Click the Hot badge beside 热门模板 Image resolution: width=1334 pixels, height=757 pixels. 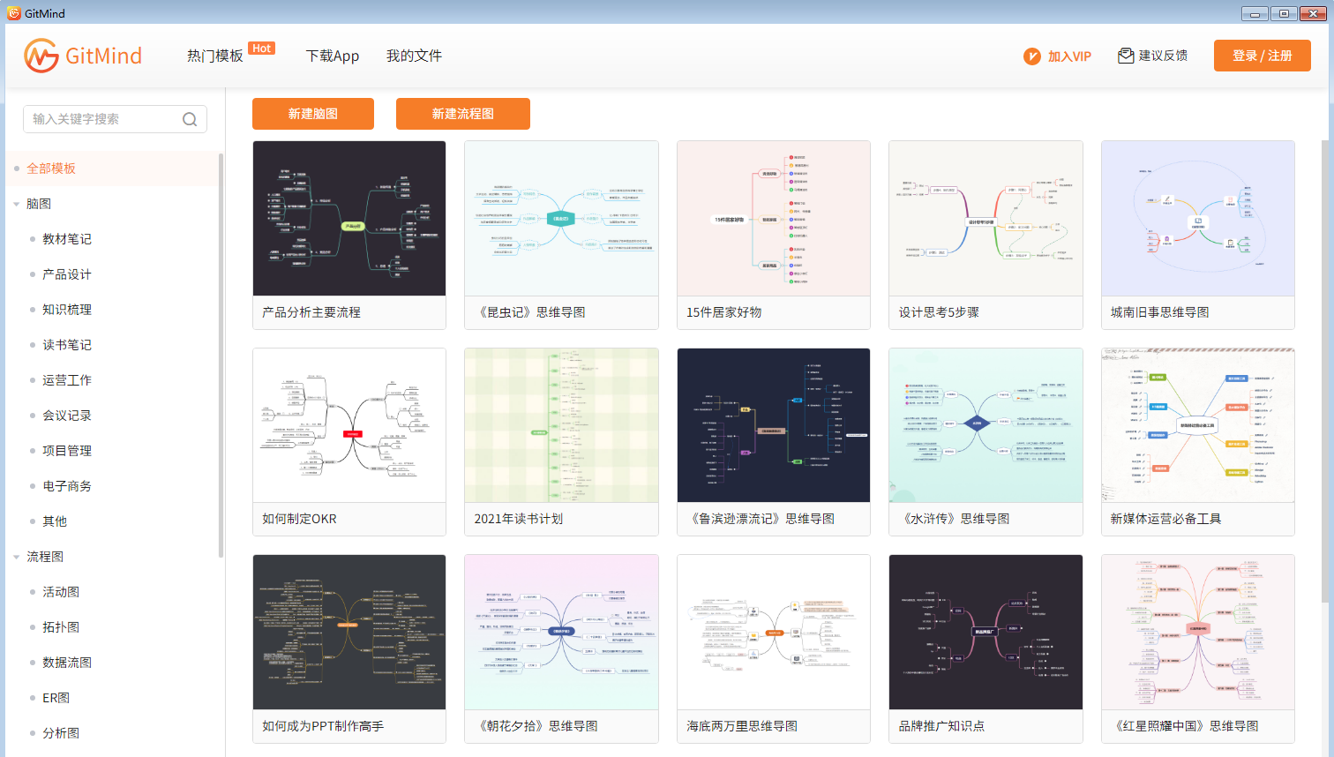coord(262,49)
